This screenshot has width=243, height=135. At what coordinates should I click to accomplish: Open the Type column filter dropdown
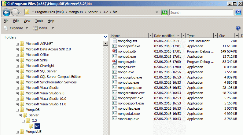[215, 36]
